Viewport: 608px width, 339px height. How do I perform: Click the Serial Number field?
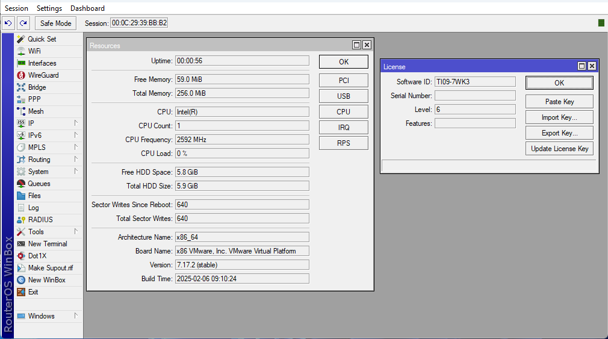point(475,95)
